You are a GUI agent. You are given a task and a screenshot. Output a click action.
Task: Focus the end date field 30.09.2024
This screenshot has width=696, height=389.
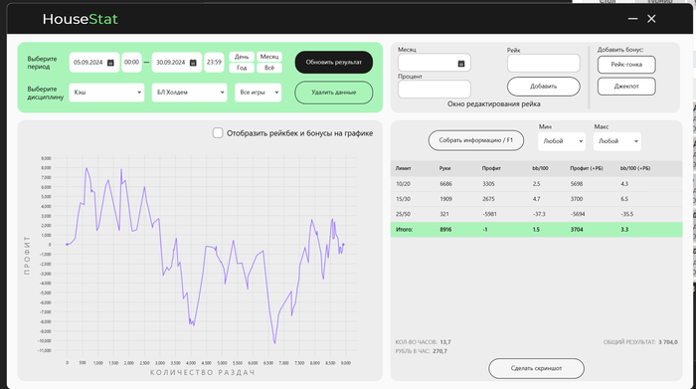point(177,62)
